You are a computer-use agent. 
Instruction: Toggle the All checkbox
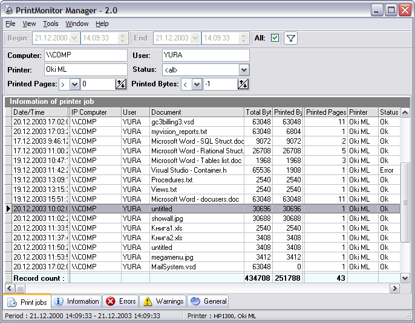point(275,38)
